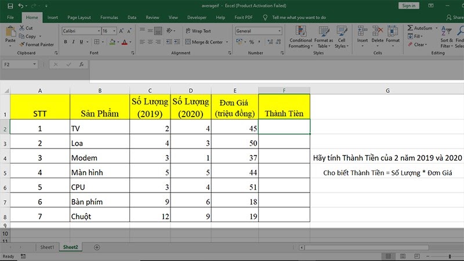Switch to the Insert ribbon tab

[x=53, y=17]
